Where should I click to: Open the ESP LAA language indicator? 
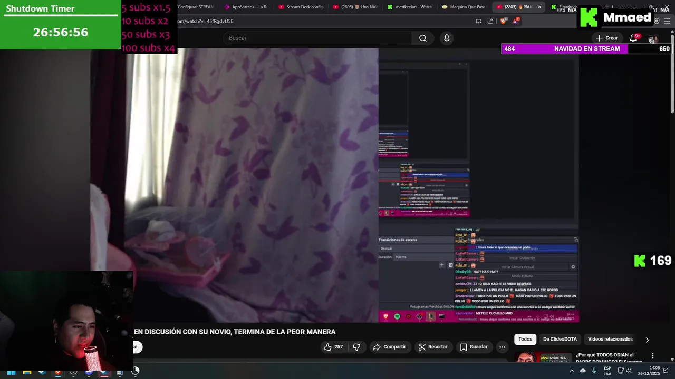pyautogui.click(x=607, y=371)
